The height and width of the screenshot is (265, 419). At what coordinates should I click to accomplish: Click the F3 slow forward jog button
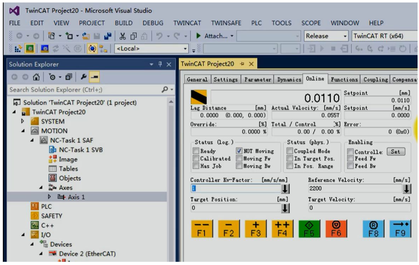[256, 229]
